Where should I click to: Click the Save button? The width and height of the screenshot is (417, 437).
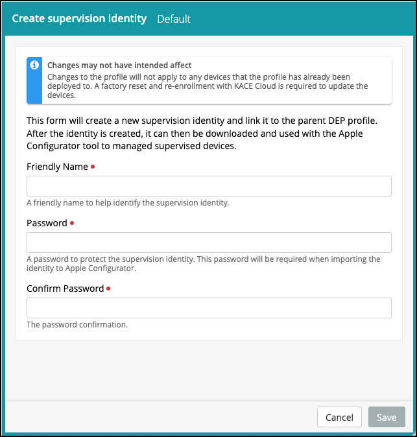(x=387, y=417)
